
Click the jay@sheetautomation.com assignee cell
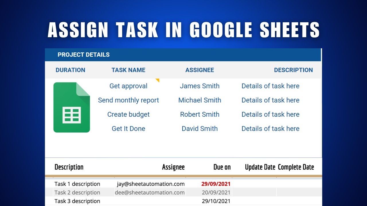(151, 184)
